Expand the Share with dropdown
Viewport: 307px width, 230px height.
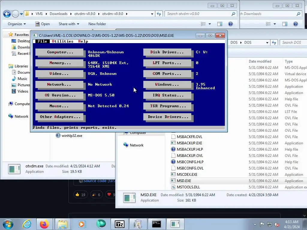(69, 24)
